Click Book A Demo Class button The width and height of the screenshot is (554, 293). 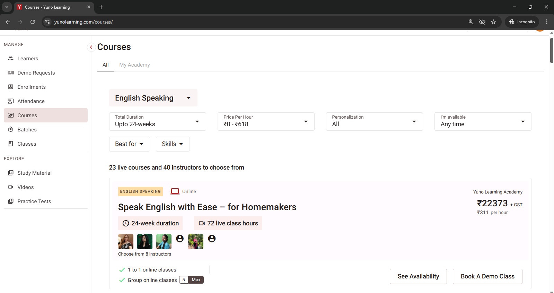(x=487, y=276)
